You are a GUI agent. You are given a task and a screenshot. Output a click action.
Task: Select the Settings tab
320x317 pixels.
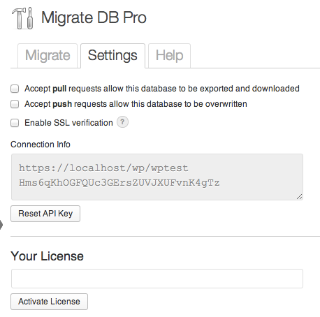click(112, 56)
